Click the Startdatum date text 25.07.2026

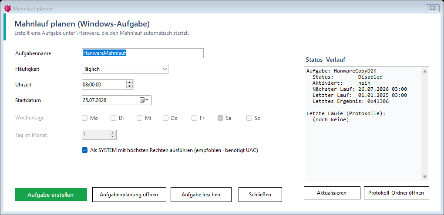pos(94,100)
